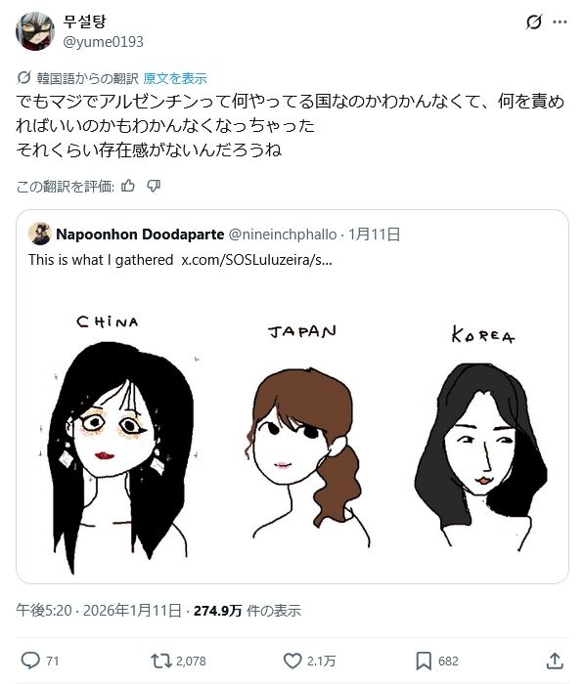Click the Grok icon at the top right
This screenshot has height=684, width=585.
click(534, 21)
